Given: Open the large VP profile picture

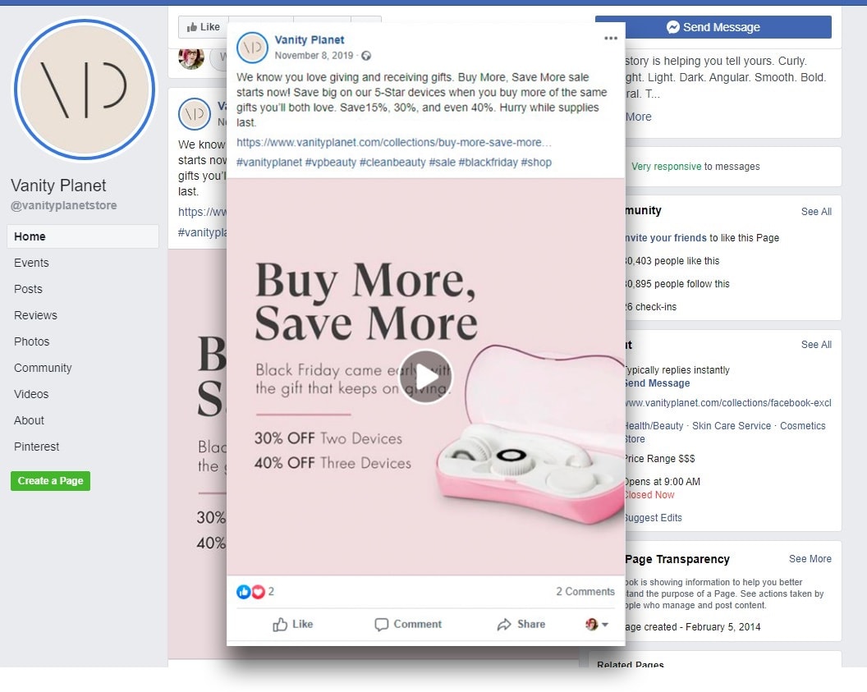Looking at the screenshot, I should click(x=84, y=89).
